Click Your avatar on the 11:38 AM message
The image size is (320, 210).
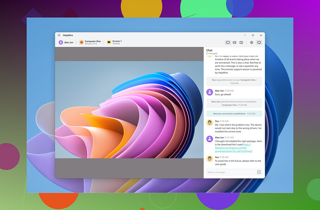[210, 159]
